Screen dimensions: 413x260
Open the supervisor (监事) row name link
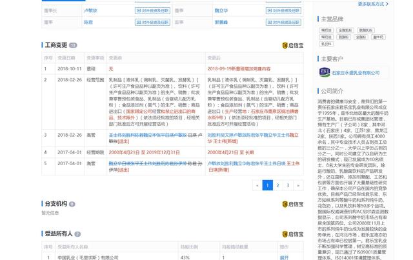coord(221,22)
